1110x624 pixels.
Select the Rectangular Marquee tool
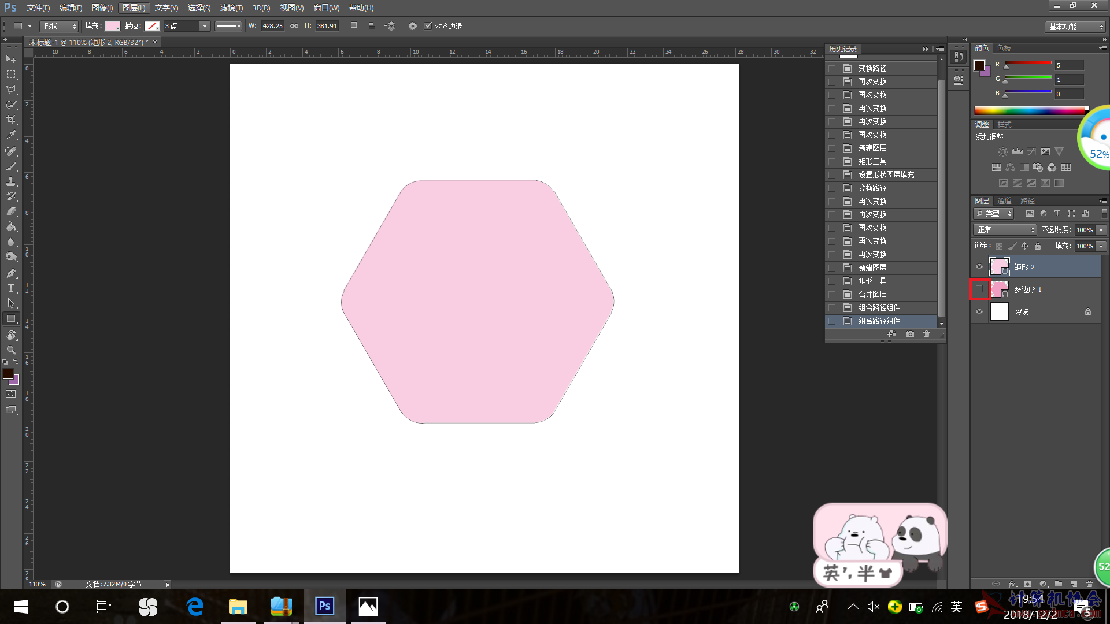tap(11, 75)
